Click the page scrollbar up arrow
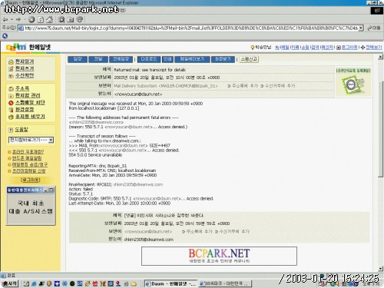Viewport: 384px width, 288px height. click(x=381, y=57)
